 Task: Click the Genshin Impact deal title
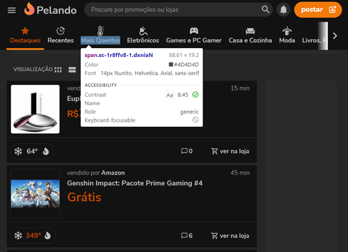pyautogui.click(x=135, y=183)
